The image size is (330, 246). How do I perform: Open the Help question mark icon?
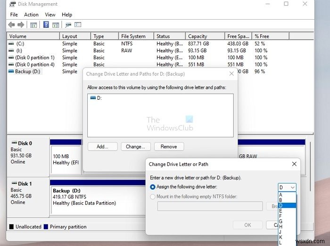[46, 24]
